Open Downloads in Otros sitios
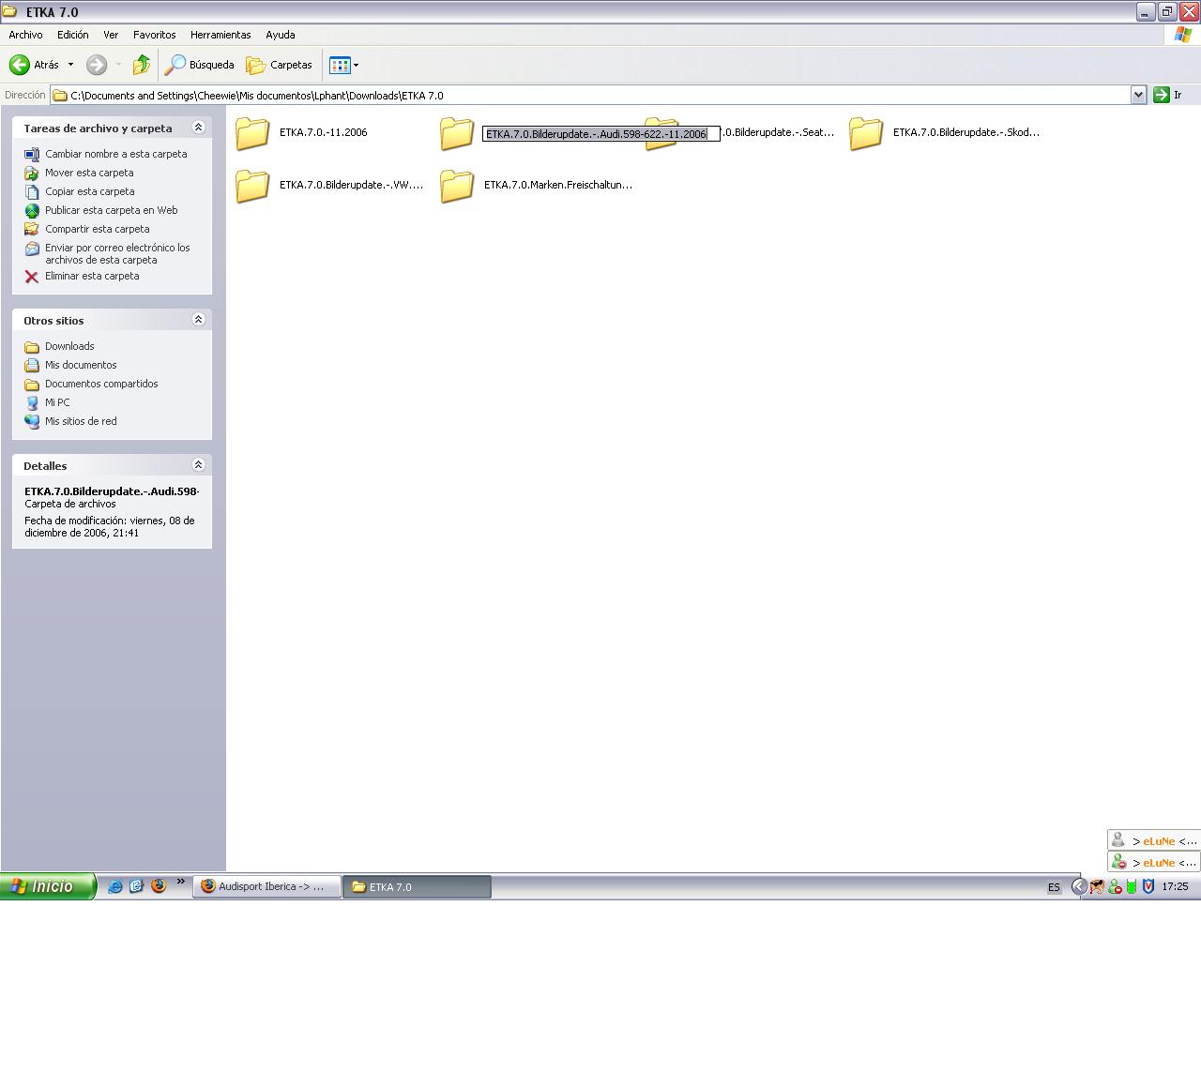The height and width of the screenshot is (1072, 1201). tap(69, 346)
